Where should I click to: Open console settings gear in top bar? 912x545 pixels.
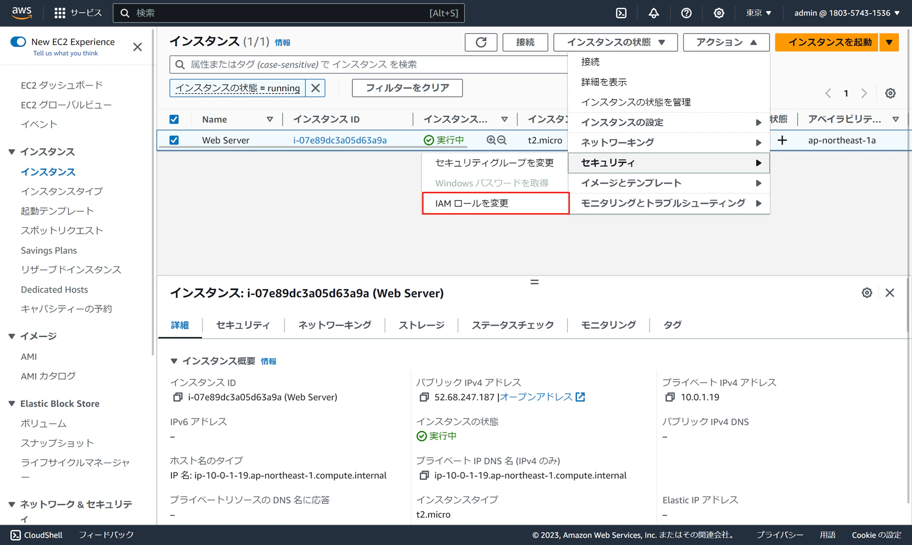point(719,13)
